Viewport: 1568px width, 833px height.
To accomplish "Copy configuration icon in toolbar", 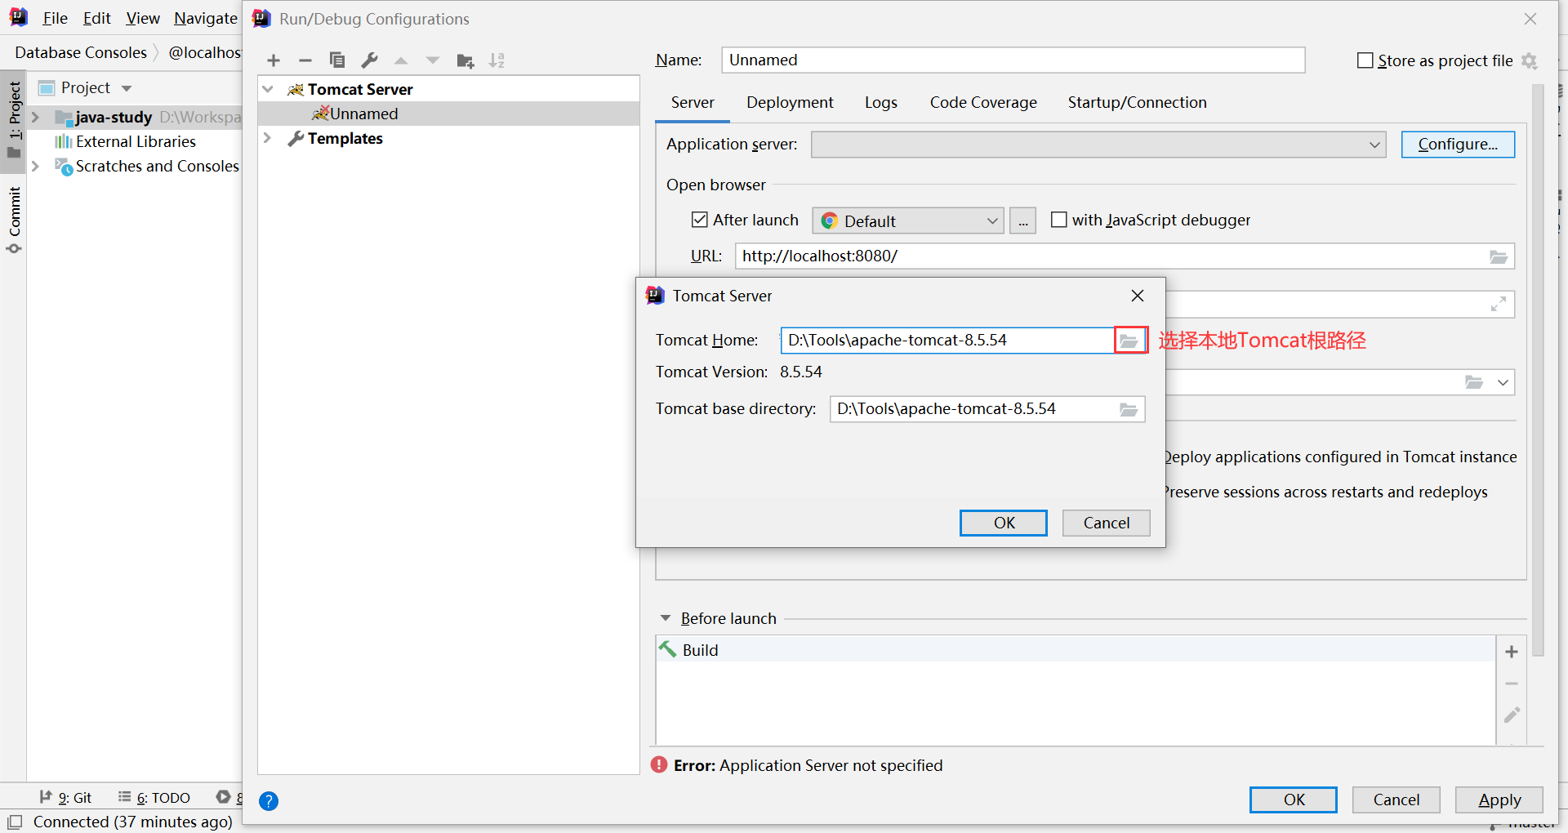I will [337, 60].
